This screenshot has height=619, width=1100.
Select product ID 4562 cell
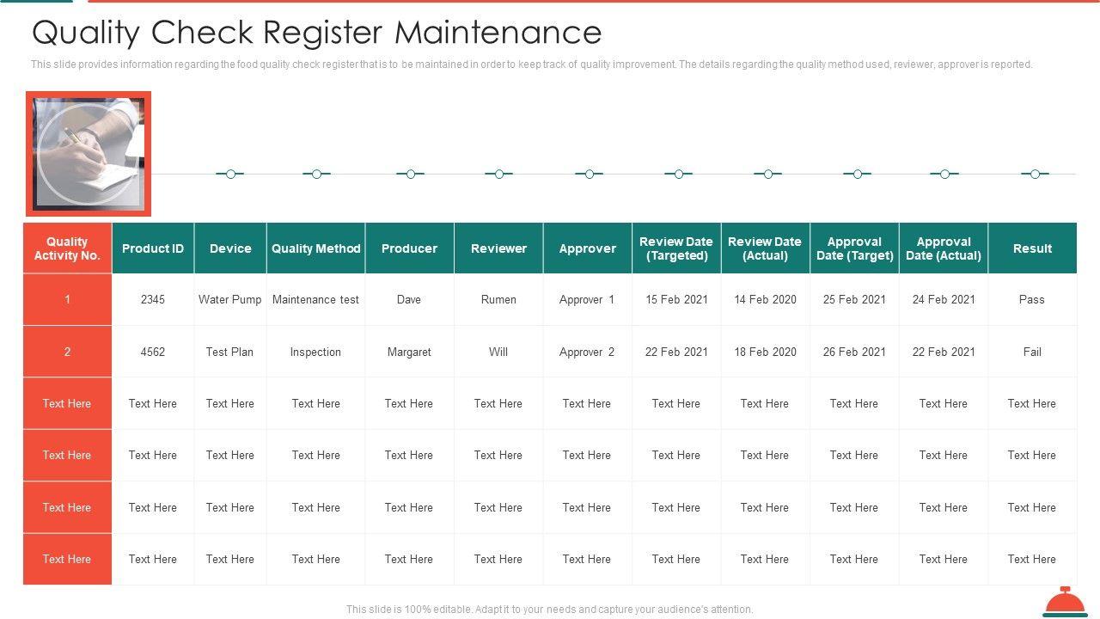click(153, 352)
